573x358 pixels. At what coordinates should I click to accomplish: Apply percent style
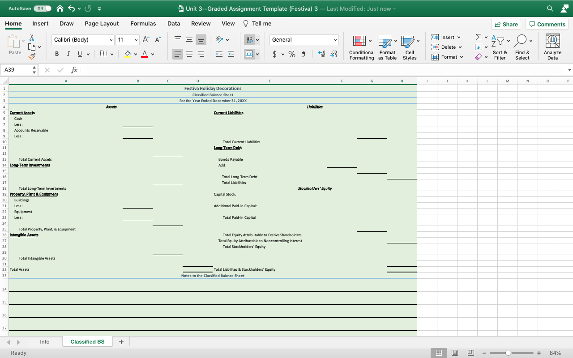click(292, 54)
